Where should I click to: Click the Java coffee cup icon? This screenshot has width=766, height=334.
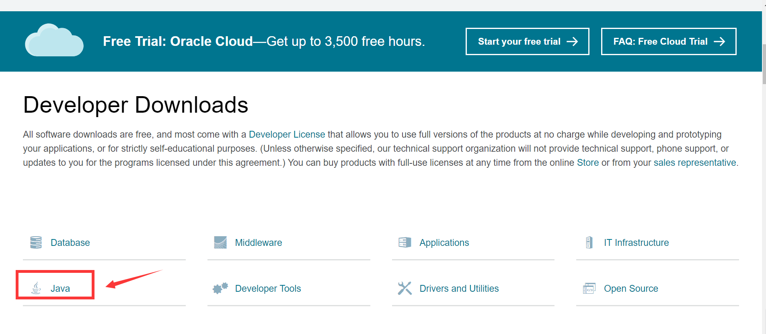point(36,288)
